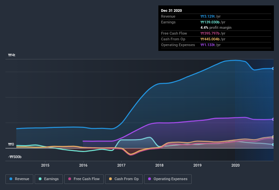Click the ₩395.797b free cash flow value
The height and width of the screenshot is (190, 279).
pyautogui.click(x=211, y=33)
